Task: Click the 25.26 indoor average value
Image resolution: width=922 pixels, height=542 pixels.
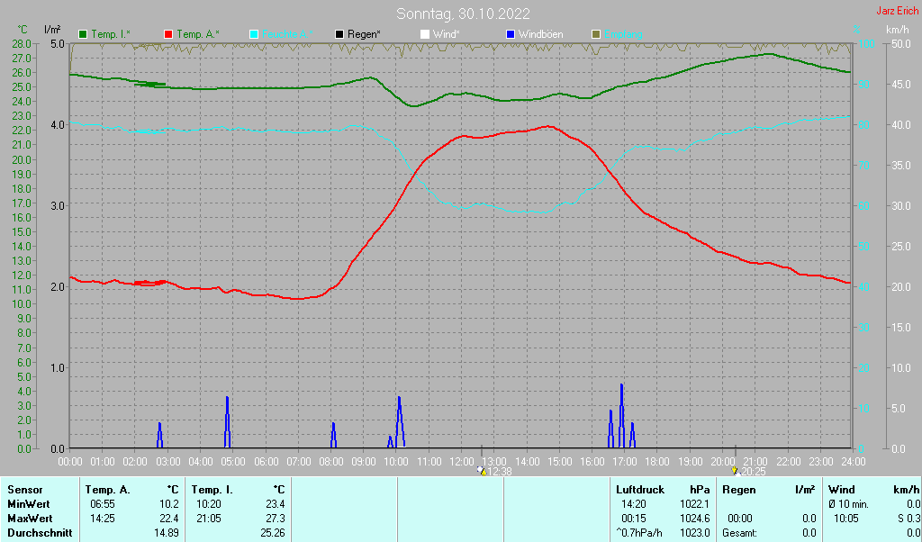Action: coord(272,533)
